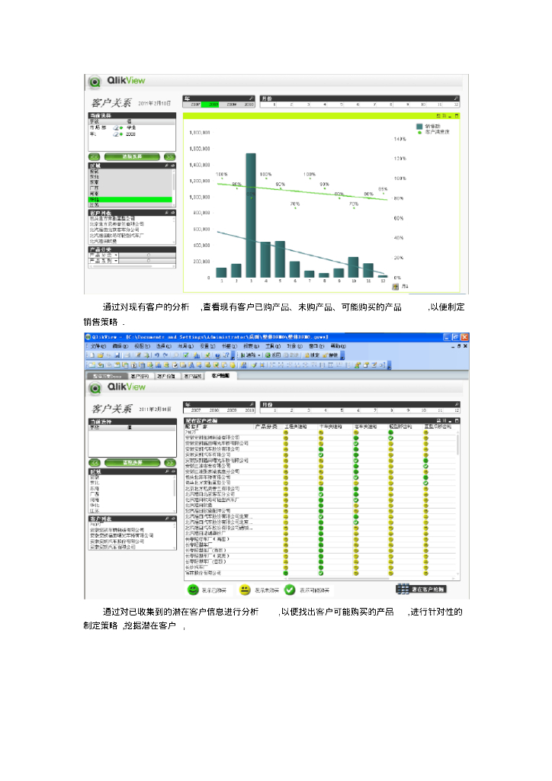Open the 视图 menu in the QlikView window
This screenshot has width=552, height=781.
[x=143, y=346]
